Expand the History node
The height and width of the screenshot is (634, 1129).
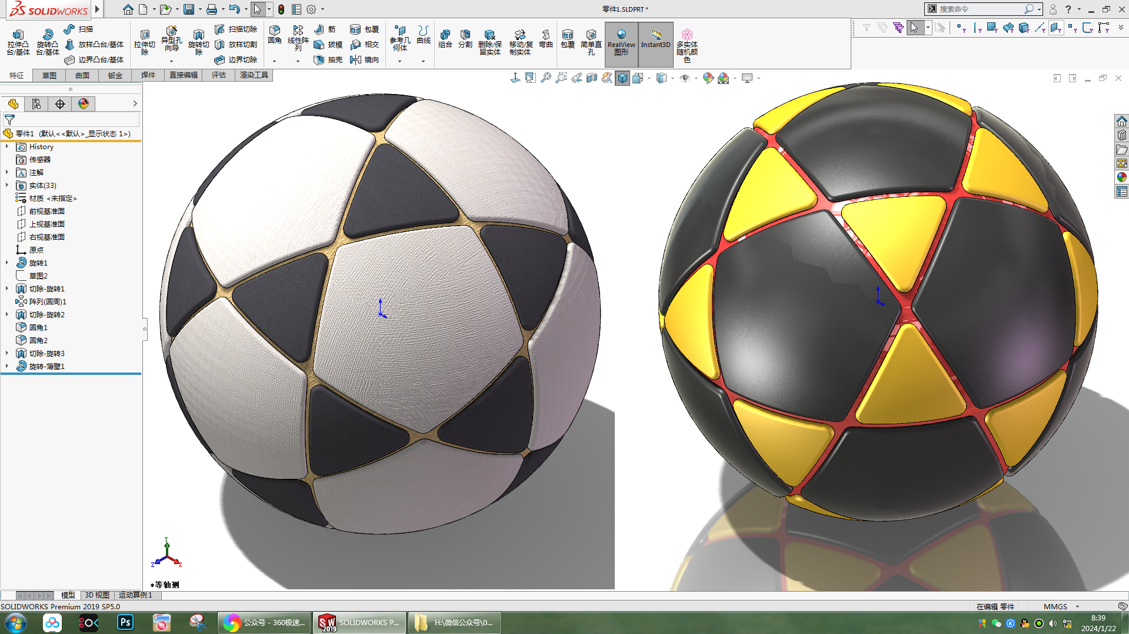[7, 146]
